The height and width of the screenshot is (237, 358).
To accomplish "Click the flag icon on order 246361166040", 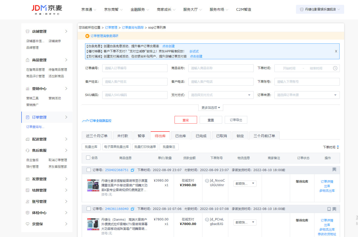I will 334,209.
